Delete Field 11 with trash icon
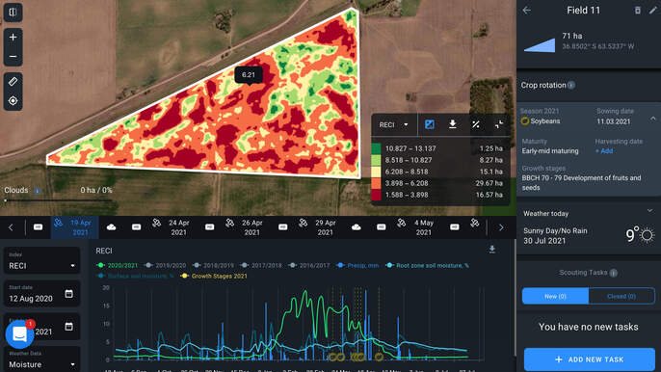The image size is (661, 372). [638, 11]
